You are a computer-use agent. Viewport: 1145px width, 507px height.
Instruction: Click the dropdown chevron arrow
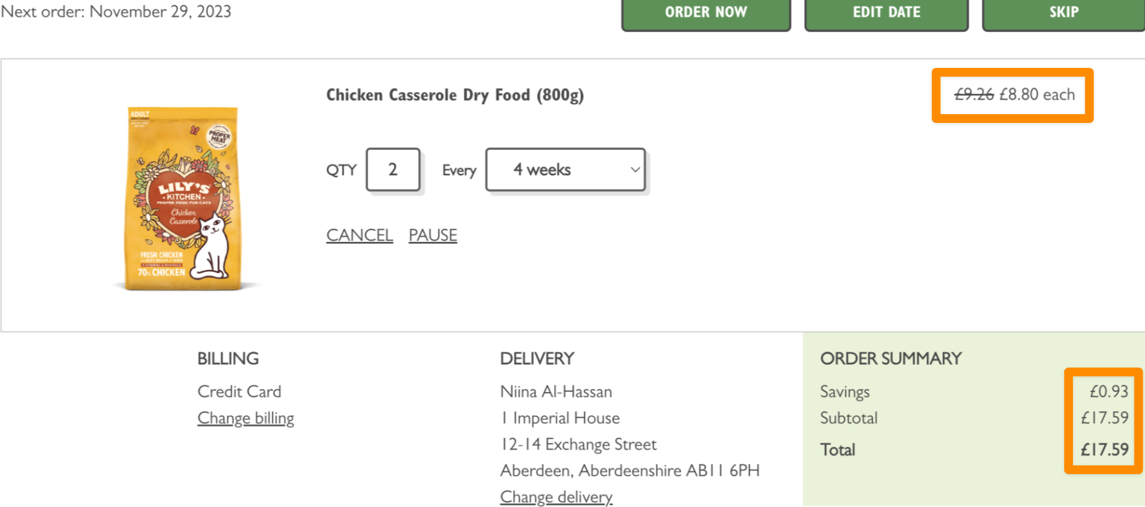click(x=635, y=170)
